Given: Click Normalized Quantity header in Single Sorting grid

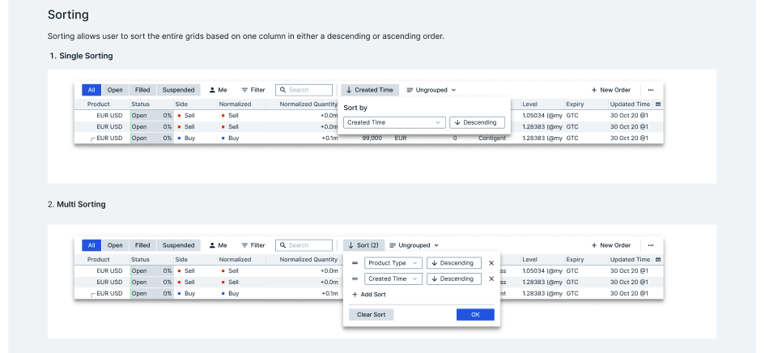Looking at the screenshot, I should pyautogui.click(x=308, y=104).
